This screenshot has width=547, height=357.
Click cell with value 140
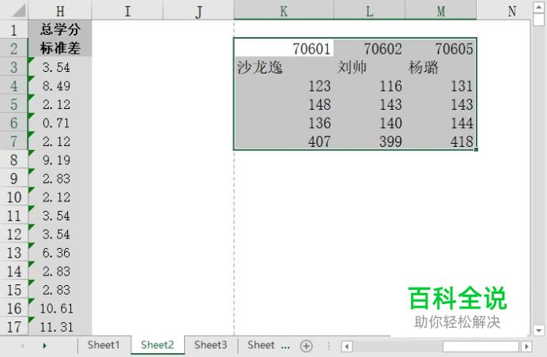pos(369,122)
